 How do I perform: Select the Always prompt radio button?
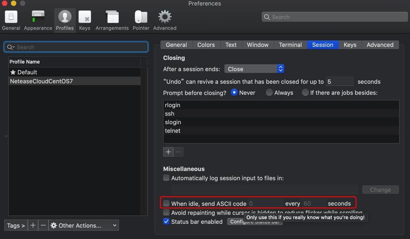[x=269, y=93]
